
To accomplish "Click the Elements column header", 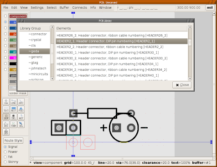I will coord(122,28).
